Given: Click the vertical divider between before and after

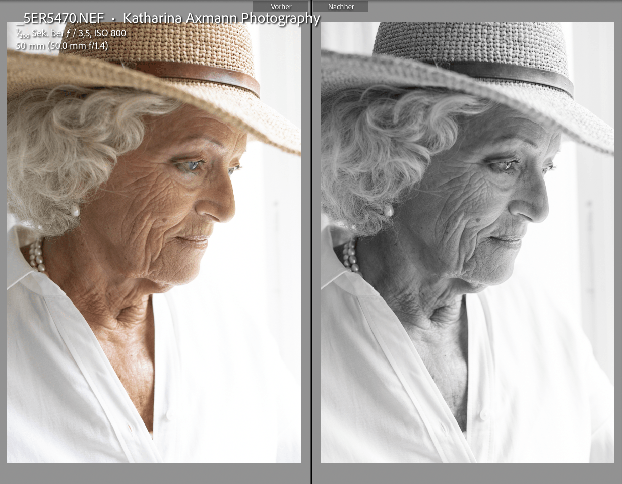Looking at the screenshot, I should click(310, 242).
